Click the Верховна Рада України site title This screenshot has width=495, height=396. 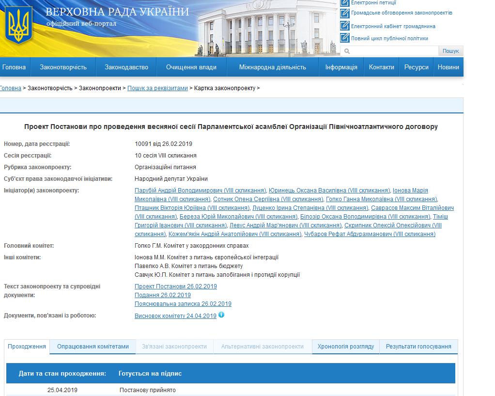[x=117, y=12]
